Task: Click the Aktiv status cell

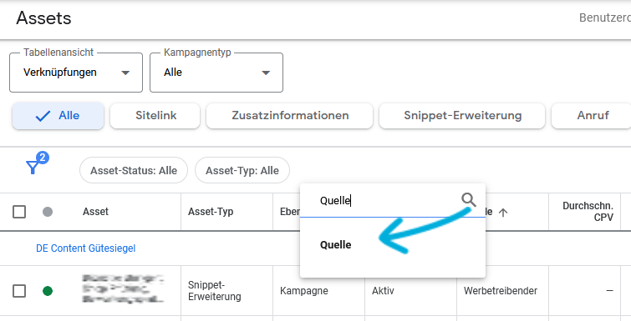Action: [x=383, y=290]
